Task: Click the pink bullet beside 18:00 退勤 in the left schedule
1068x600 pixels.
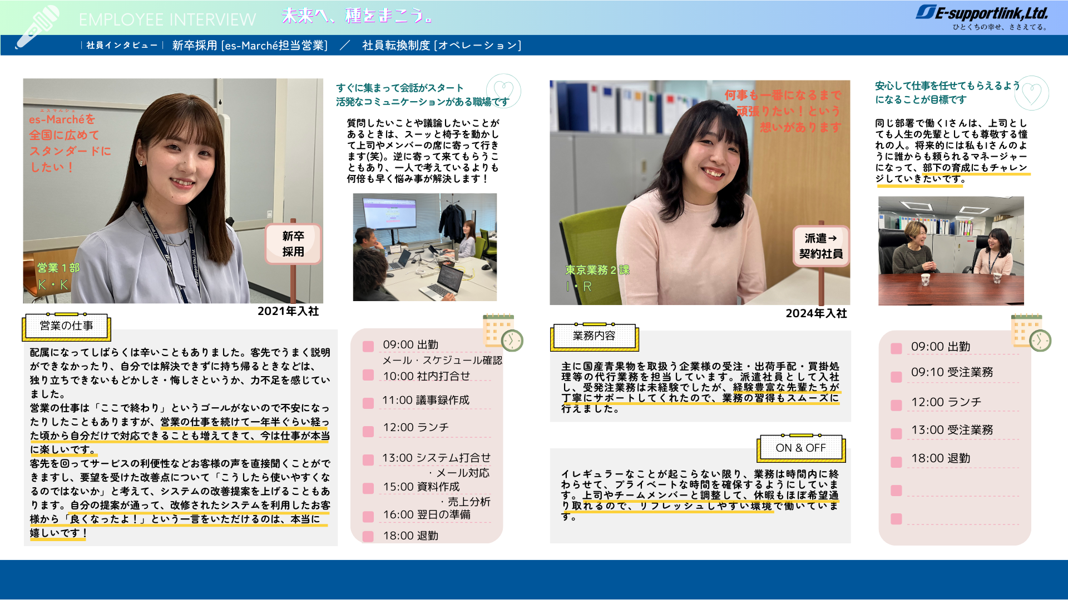Action: 368,537
